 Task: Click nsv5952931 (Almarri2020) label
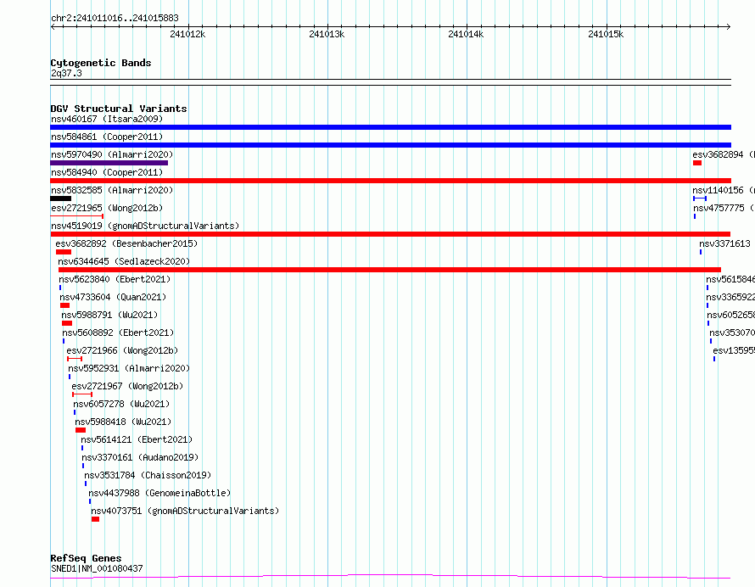coord(129,368)
